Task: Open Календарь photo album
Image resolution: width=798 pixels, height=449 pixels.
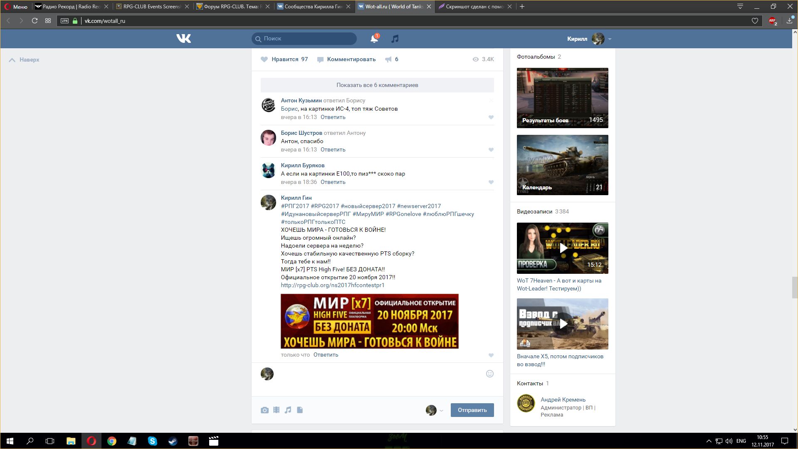Action: click(x=562, y=165)
